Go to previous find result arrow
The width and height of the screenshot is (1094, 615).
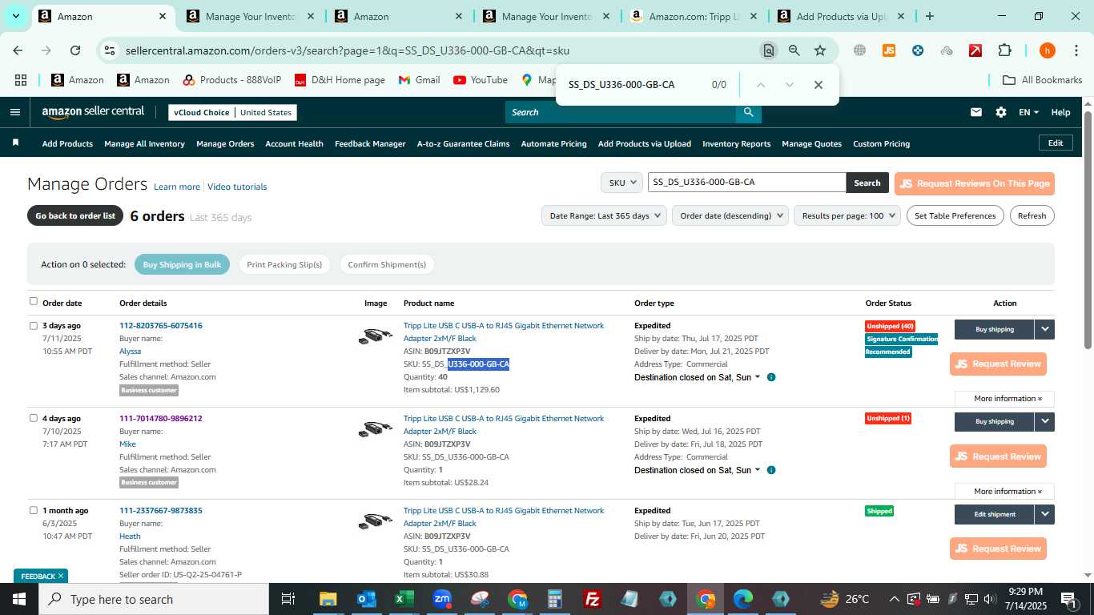761,85
